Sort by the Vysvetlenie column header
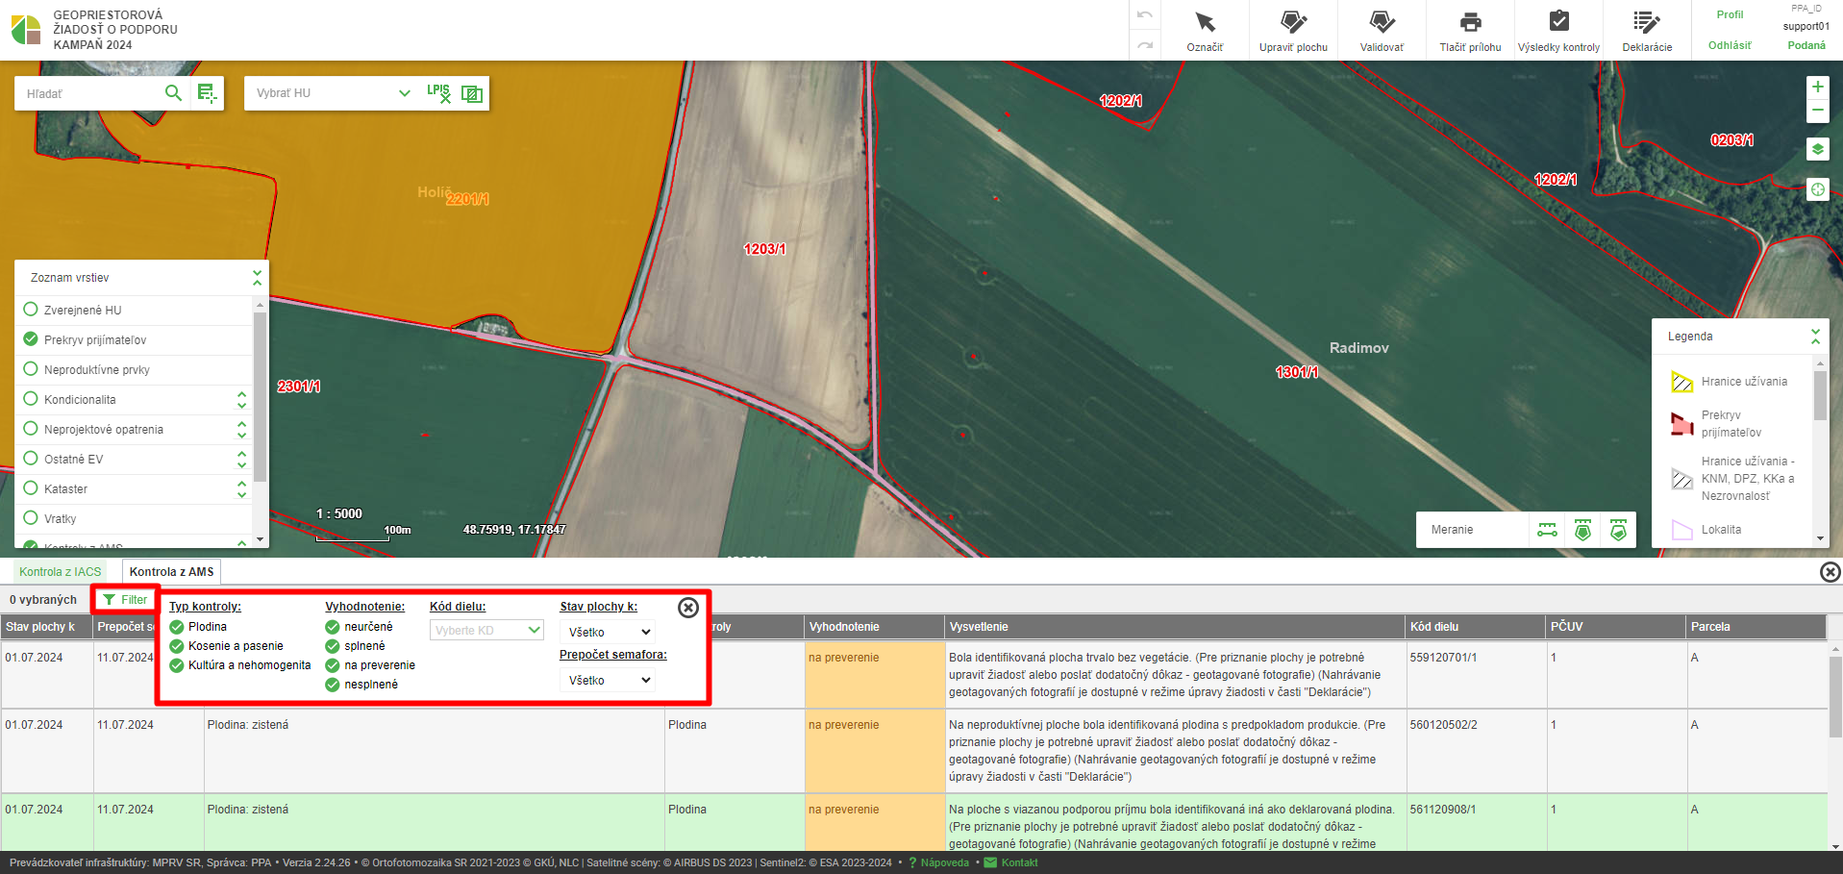1843x874 pixels. click(x=1176, y=627)
